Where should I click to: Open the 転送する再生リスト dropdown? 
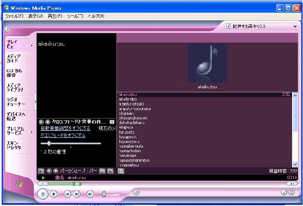click(x=262, y=26)
